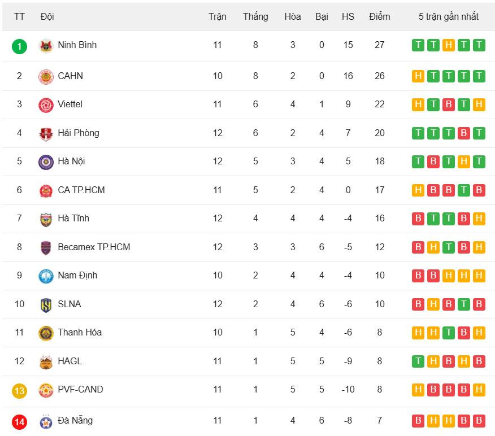This screenshot has height=436, width=495.
Task: Select the SLNA yellow crest icon
Action: pos(46,305)
